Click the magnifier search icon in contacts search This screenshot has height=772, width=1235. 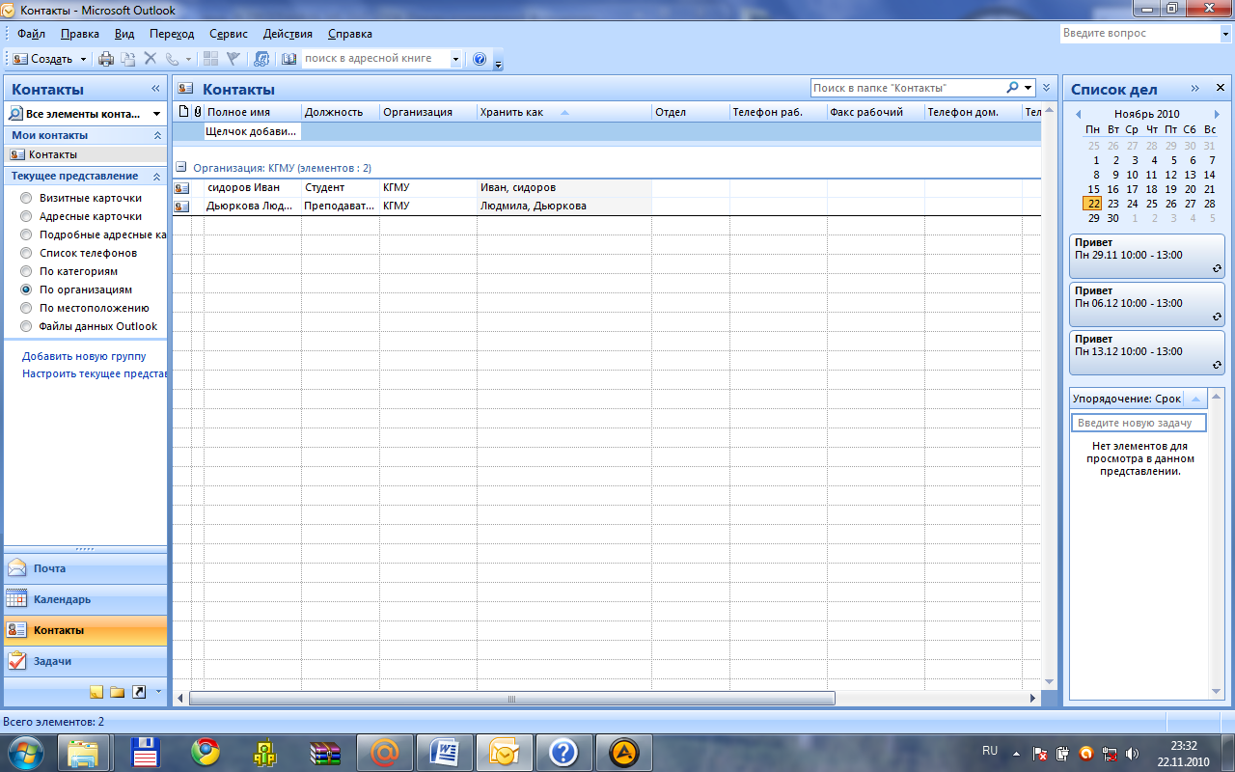coord(1012,87)
